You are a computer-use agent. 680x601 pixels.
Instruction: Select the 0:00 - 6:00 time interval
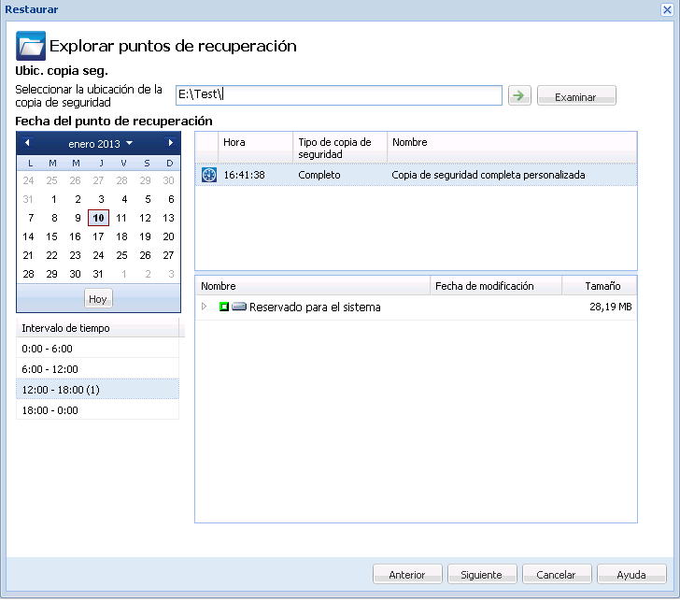point(97,349)
